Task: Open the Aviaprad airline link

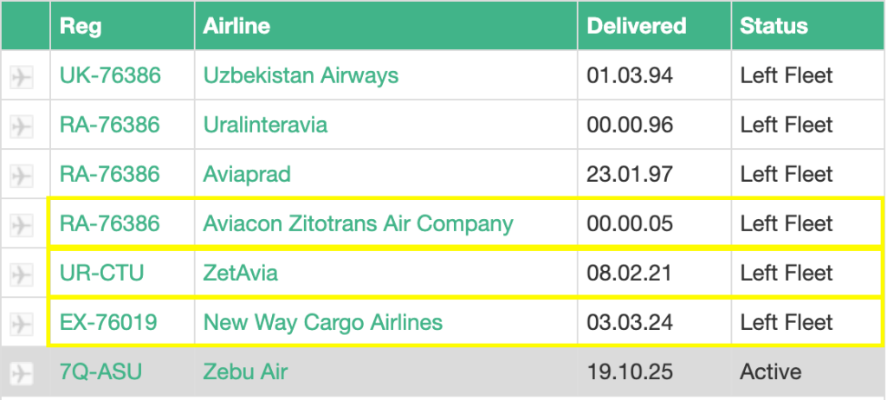Action: click(247, 174)
